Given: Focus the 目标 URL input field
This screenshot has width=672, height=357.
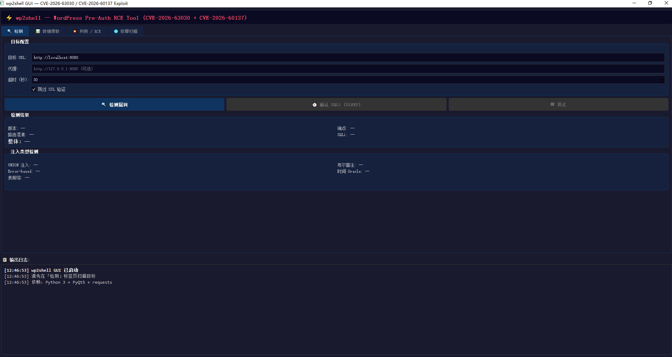Looking at the screenshot, I should tap(348, 57).
